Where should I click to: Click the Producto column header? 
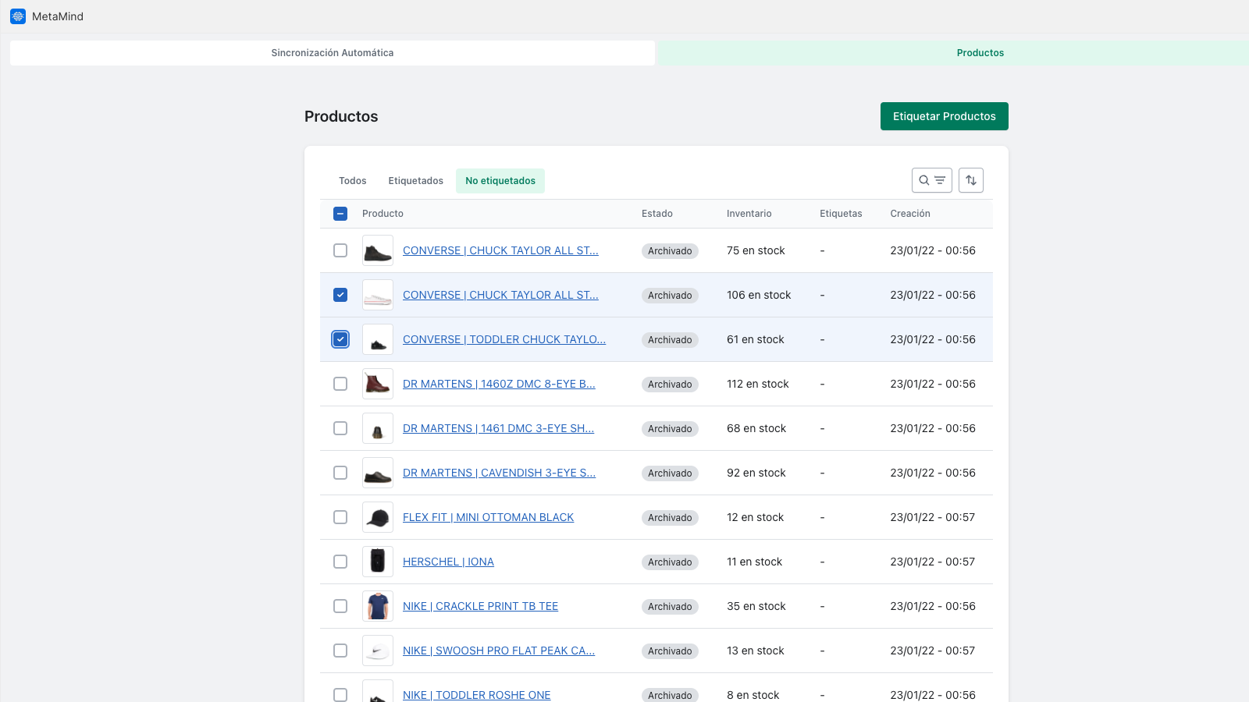(383, 214)
